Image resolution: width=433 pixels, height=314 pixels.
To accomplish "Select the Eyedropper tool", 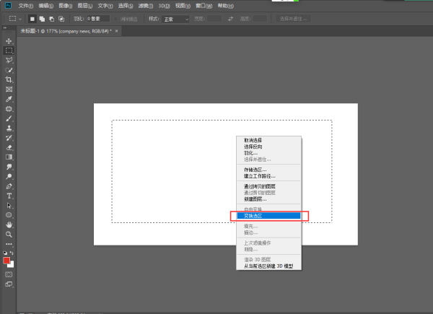I will coord(9,99).
